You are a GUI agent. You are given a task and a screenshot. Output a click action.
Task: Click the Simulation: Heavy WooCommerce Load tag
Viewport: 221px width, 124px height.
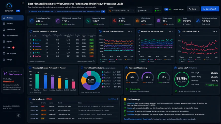pos(41,12)
